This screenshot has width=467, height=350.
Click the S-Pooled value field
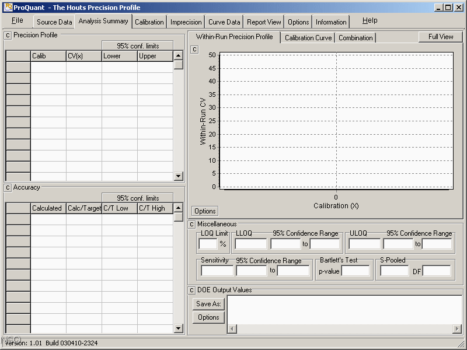[x=395, y=271]
